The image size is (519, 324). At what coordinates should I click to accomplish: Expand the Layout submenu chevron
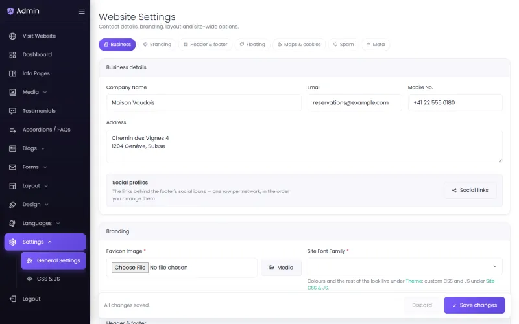[x=46, y=186]
